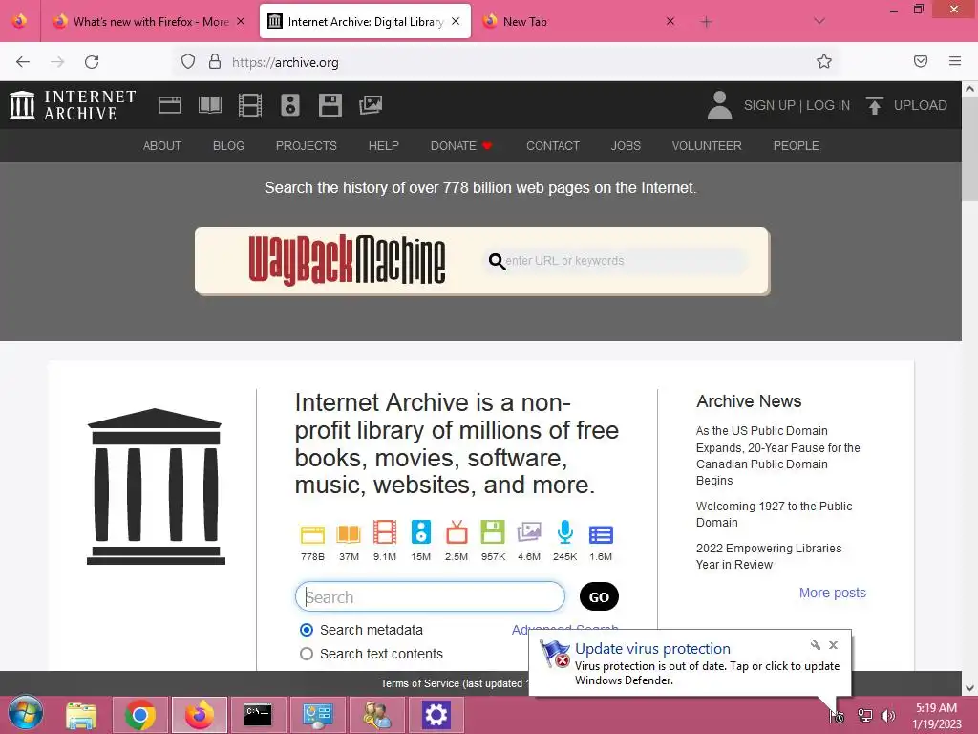Open Welcoming 1927 to the Public Domain post

pos(774,514)
